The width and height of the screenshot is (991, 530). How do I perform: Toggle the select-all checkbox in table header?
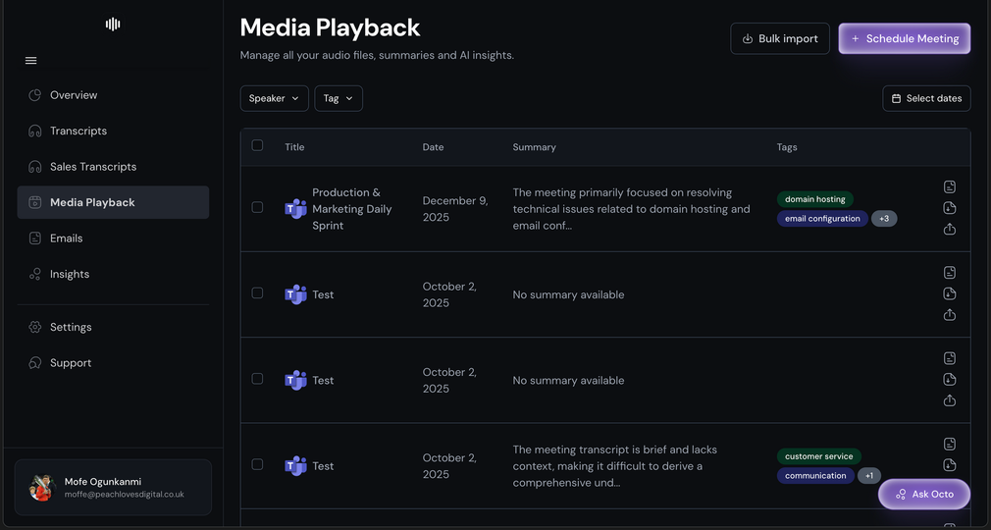(257, 145)
